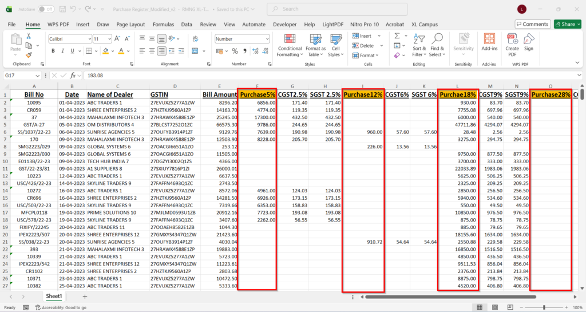The width and height of the screenshot is (586, 312).
Task: Click the Sign pen icon
Action: tap(528, 42)
